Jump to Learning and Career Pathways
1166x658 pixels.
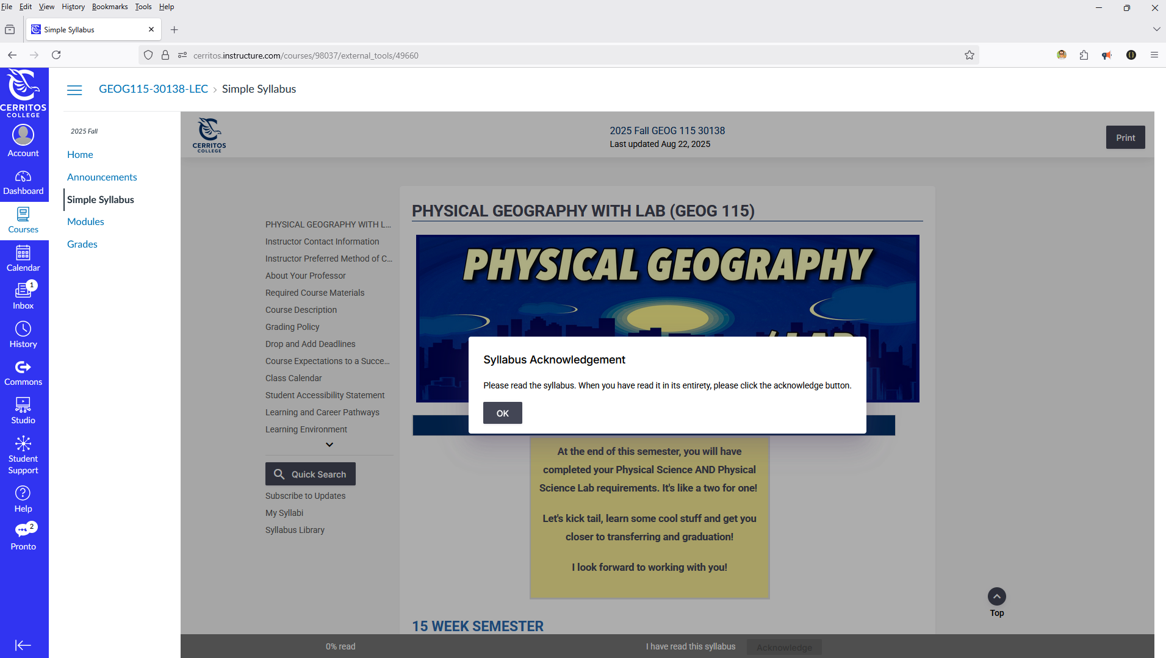[322, 412]
